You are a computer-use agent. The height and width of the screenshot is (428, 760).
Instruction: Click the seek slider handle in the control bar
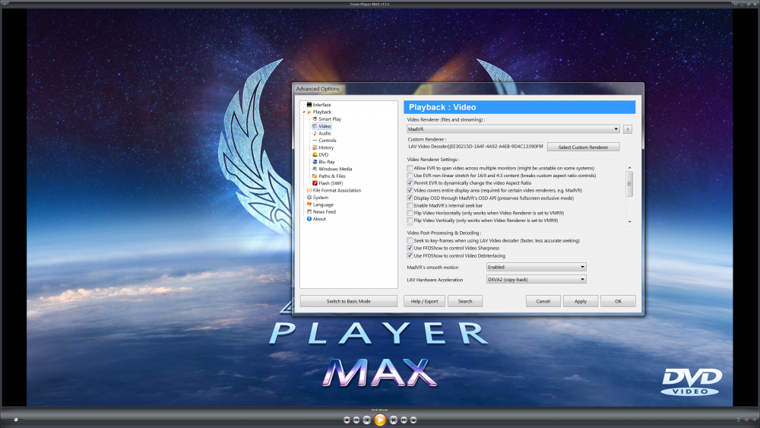(x=15, y=420)
